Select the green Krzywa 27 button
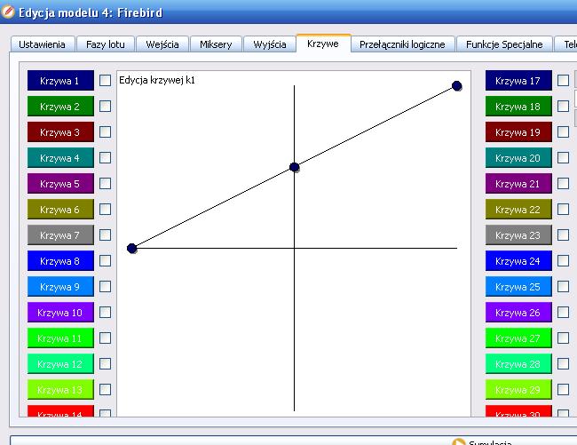 518,338
